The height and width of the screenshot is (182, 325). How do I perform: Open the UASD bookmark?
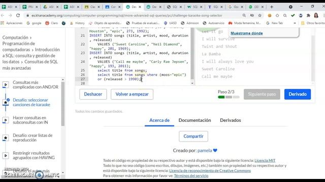click(171, 23)
